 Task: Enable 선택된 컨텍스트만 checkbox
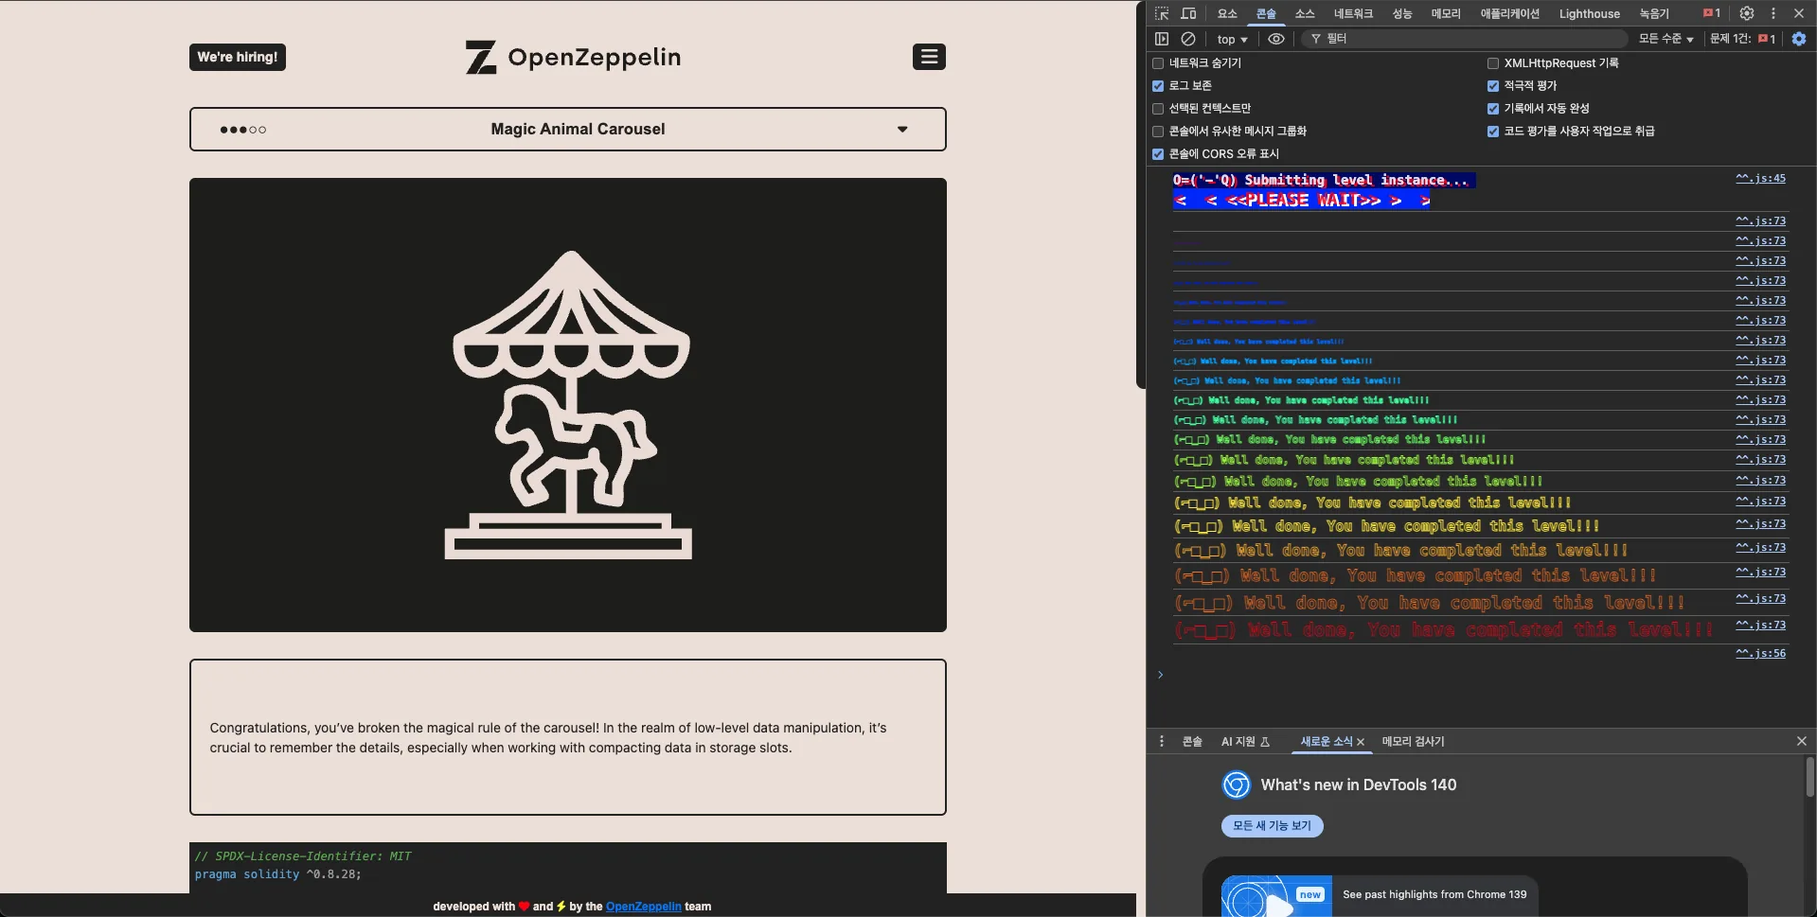[x=1158, y=109]
